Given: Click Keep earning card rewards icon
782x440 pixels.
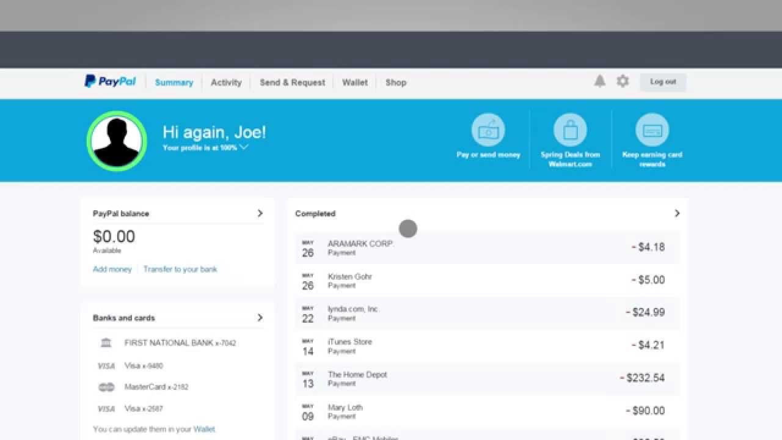Looking at the screenshot, I should (x=652, y=130).
